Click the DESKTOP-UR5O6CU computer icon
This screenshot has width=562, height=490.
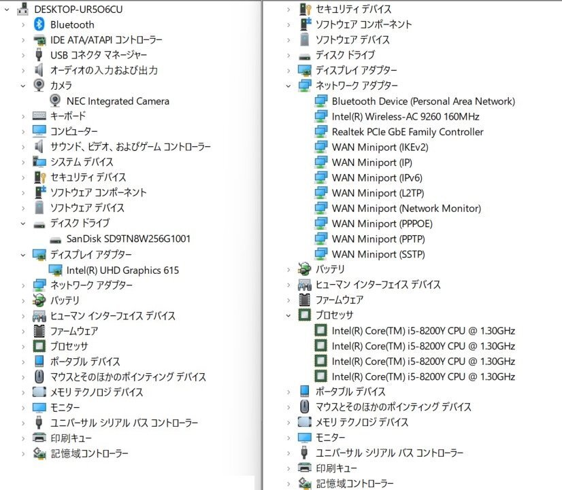[x=23, y=10]
